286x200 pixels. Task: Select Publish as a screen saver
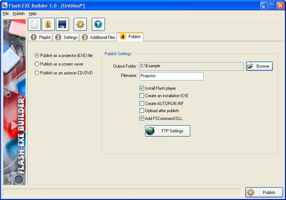click(59, 64)
